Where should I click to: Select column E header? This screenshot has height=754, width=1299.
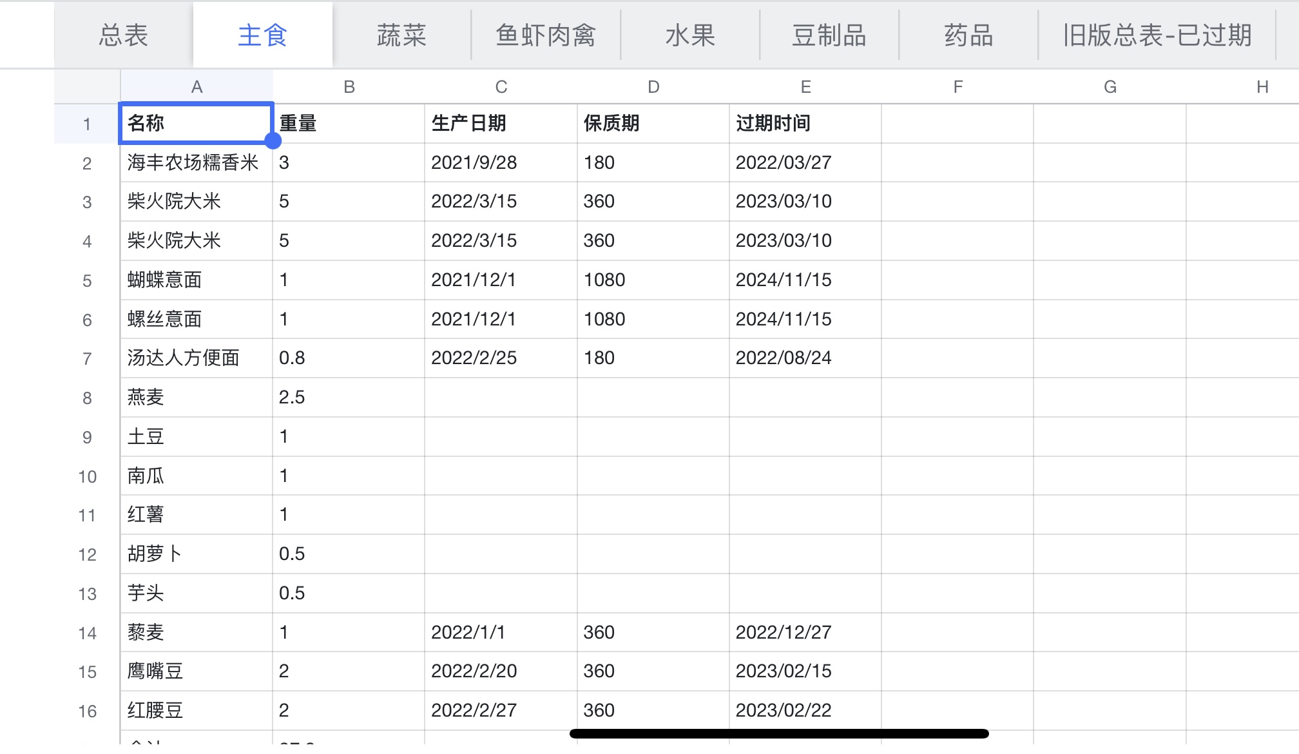[805, 87]
